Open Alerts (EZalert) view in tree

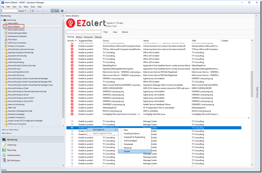coord(14,27)
